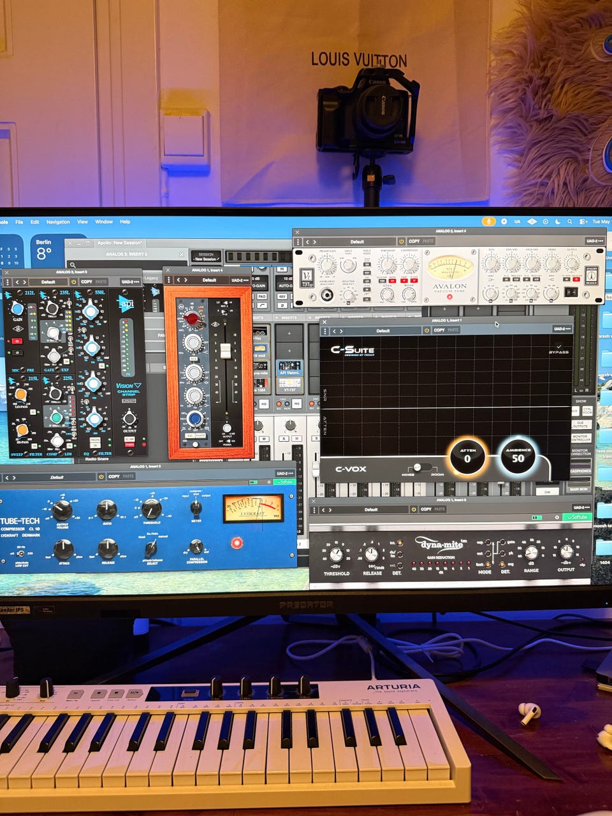Click the orange LO-PASS knob on API 215L
This screenshot has width=612, height=816.
(20, 396)
